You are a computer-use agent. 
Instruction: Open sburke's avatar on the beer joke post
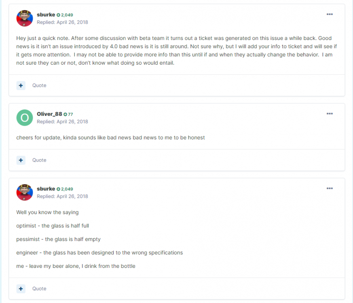pyautogui.click(x=24, y=192)
